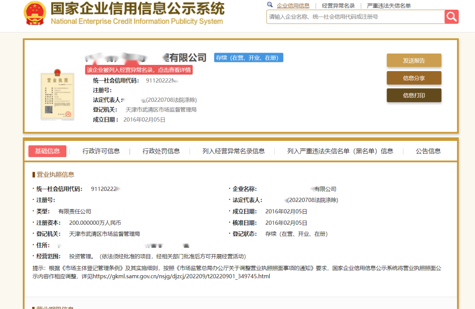
Task: View the abnormal operation list warning banner
Action: click(139, 70)
